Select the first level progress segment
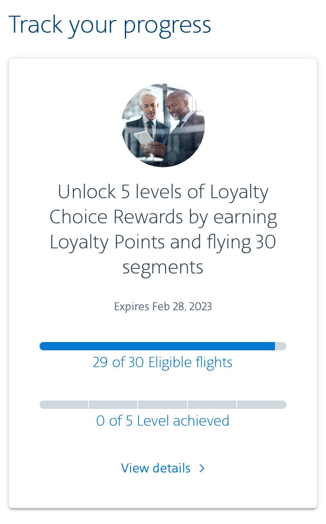 (64, 405)
